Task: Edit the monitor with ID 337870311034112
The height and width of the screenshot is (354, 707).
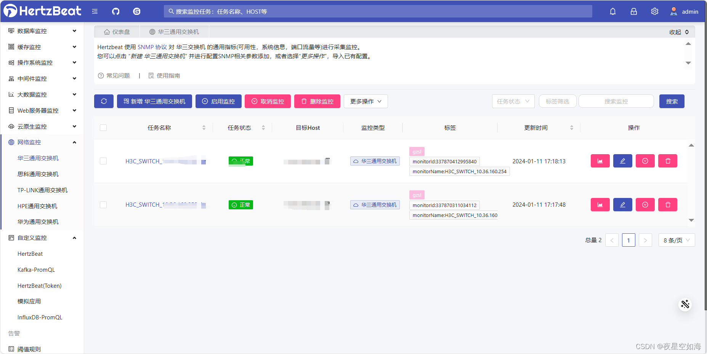Action: (x=622, y=205)
